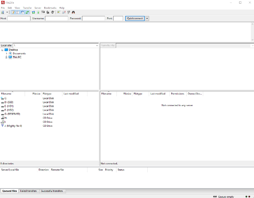Click the Disconnect from server icon
This screenshot has height=198, width=254.
point(48,12)
